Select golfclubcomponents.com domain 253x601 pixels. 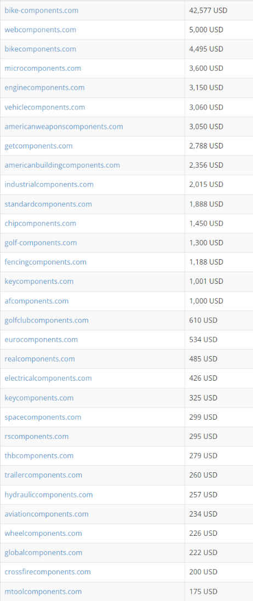click(47, 320)
